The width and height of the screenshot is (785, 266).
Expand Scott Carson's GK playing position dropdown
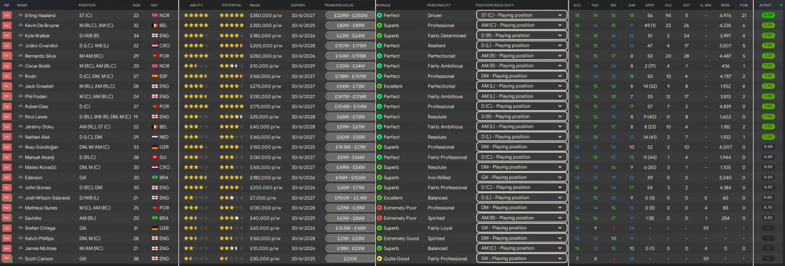click(x=521, y=259)
